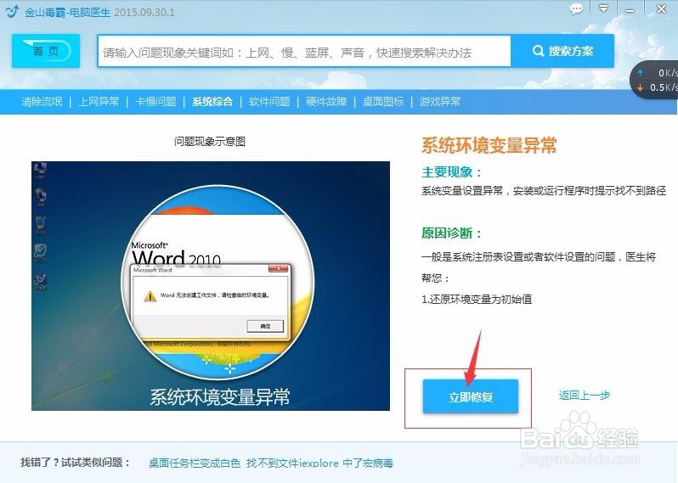The width and height of the screenshot is (678, 483).
Task: Click the network speed floating widget
Action: coord(654,81)
